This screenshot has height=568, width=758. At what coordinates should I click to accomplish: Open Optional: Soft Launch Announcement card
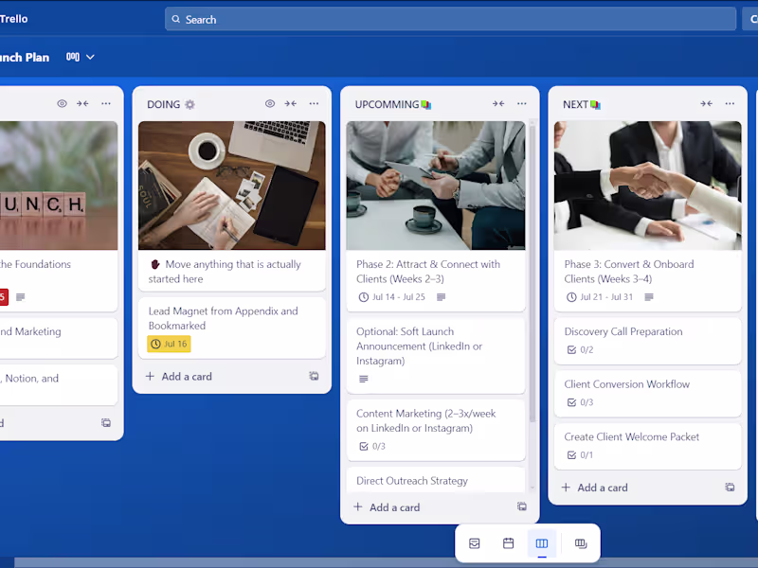pyautogui.click(x=436, y=355)
